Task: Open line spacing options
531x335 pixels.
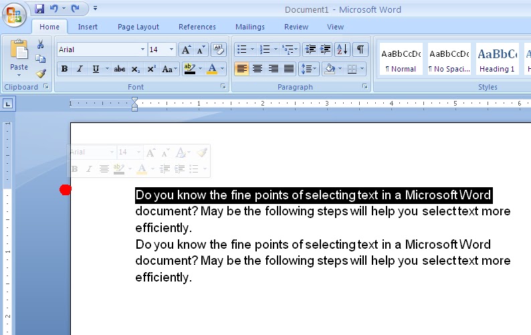Action: (308, 69)
